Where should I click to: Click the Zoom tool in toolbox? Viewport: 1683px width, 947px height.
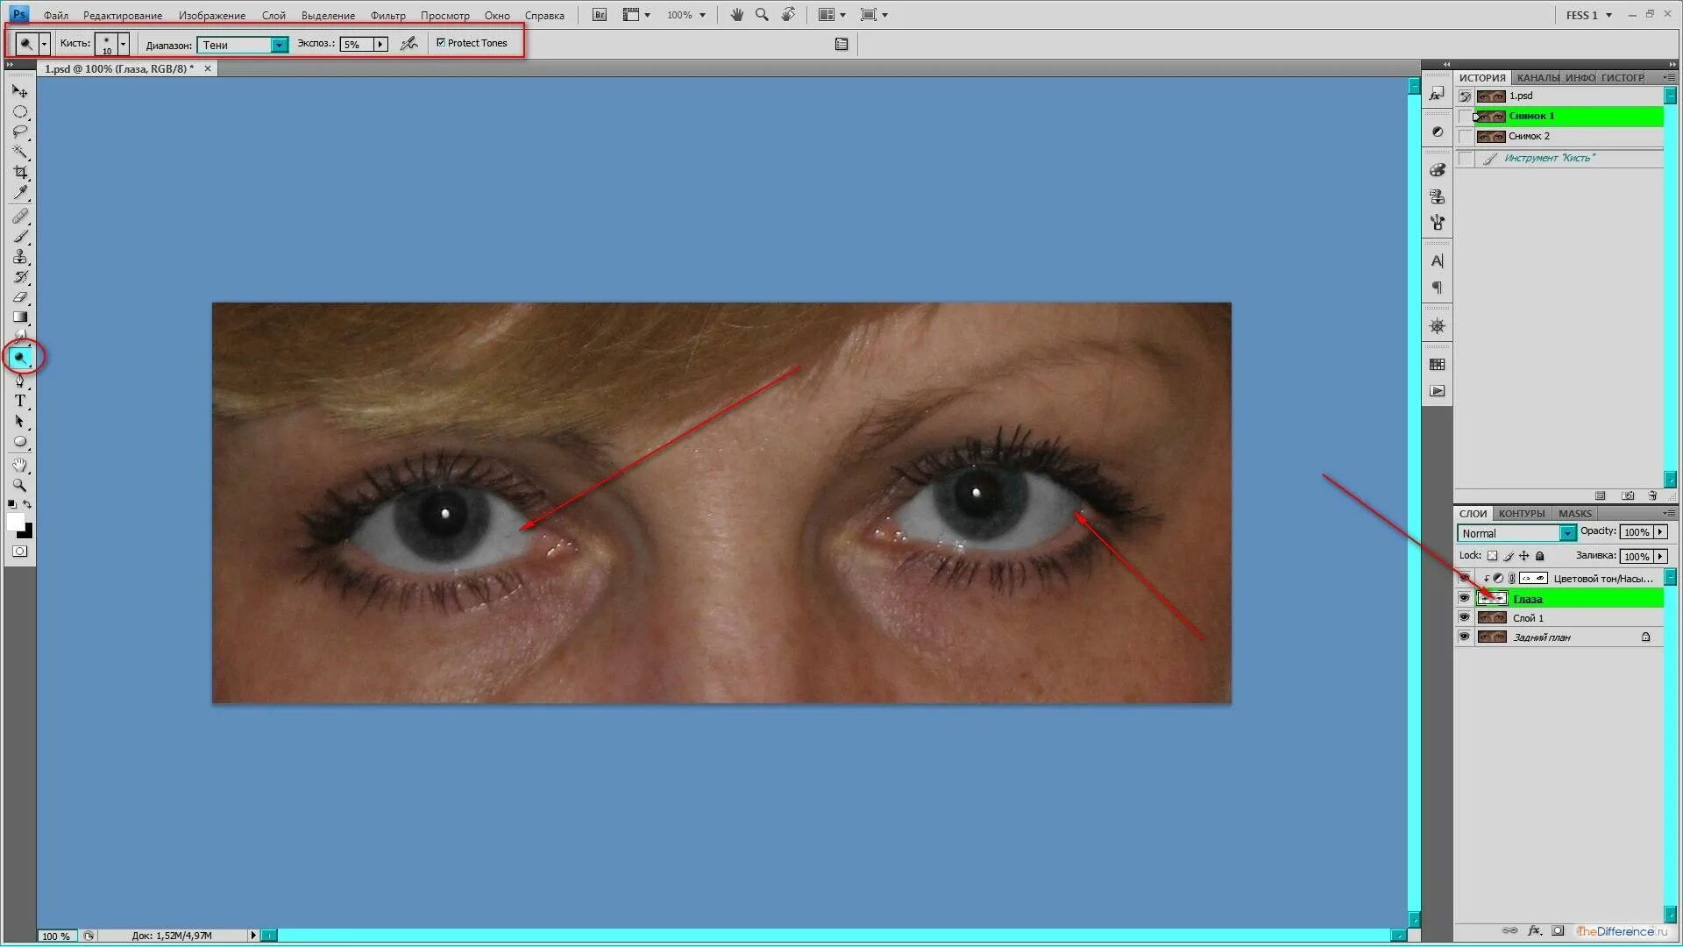[x=20, y=485]
